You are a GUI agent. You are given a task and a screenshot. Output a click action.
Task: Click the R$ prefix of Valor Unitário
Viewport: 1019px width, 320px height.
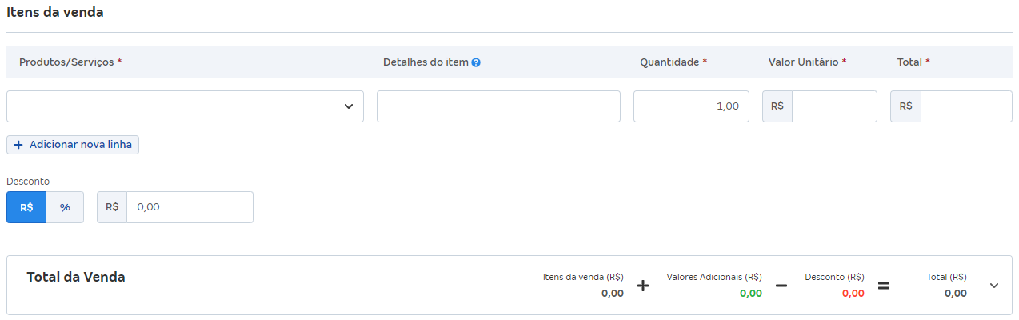tap(777, 106)
